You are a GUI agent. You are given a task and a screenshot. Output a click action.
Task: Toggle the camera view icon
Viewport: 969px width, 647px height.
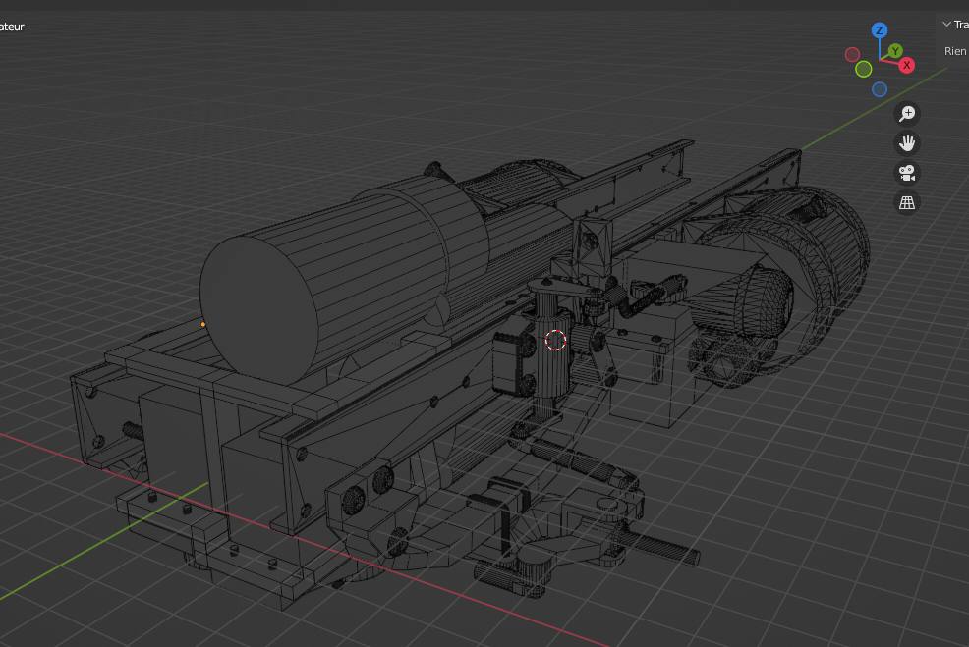click(x=906, y=173)
